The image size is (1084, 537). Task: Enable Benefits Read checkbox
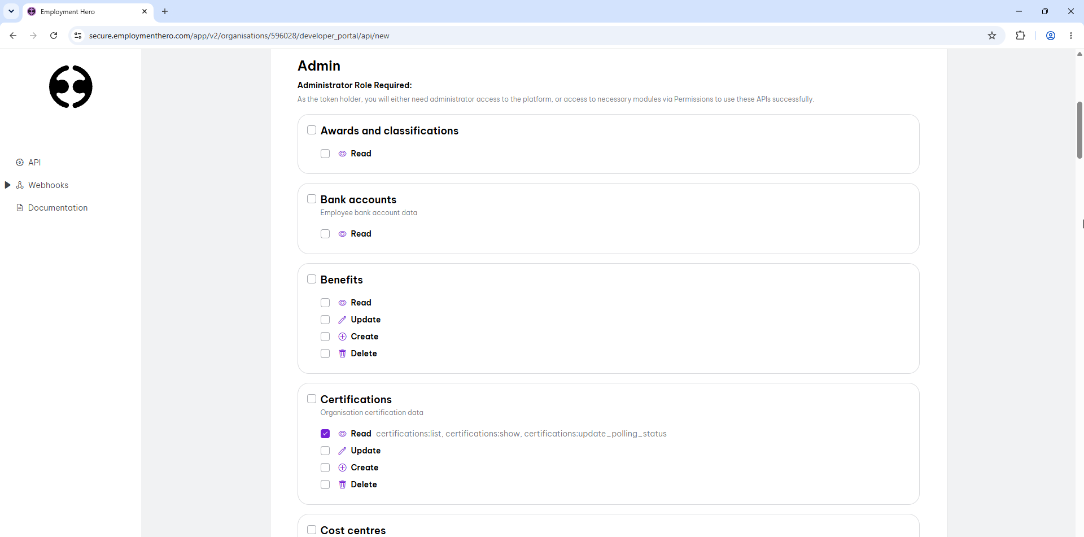(325, 303)
